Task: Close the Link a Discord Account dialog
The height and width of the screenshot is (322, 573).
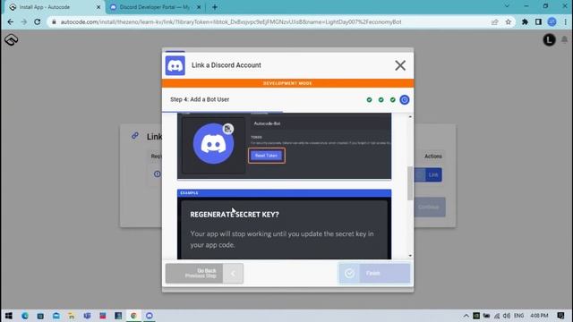Action: pyautogui.click(x=400, y=65)
